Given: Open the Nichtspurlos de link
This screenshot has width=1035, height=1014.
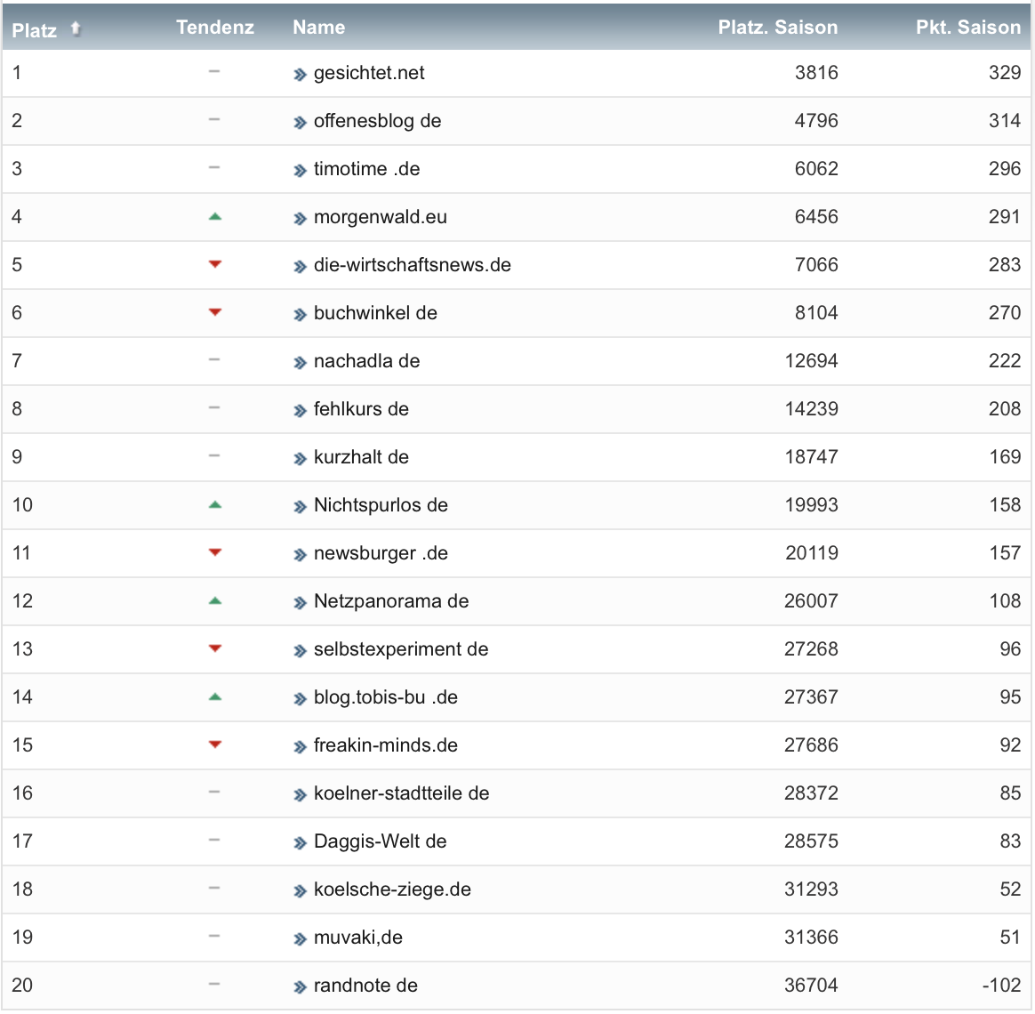Looking at the screenshot, I should point(381,505).
